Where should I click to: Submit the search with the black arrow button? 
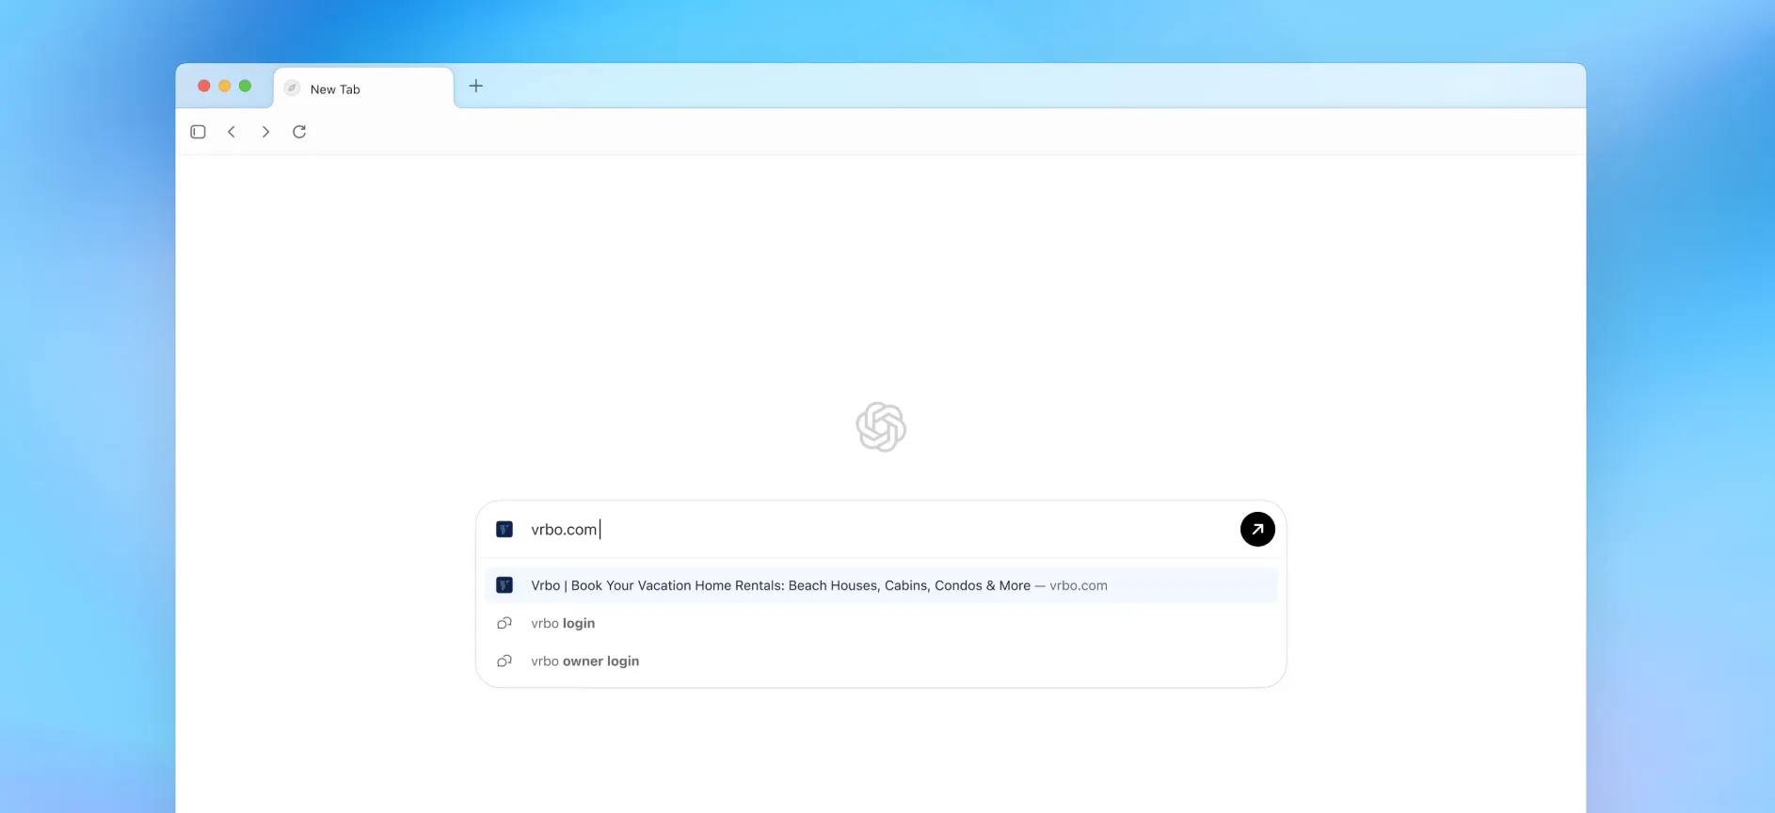point(1257,529)
